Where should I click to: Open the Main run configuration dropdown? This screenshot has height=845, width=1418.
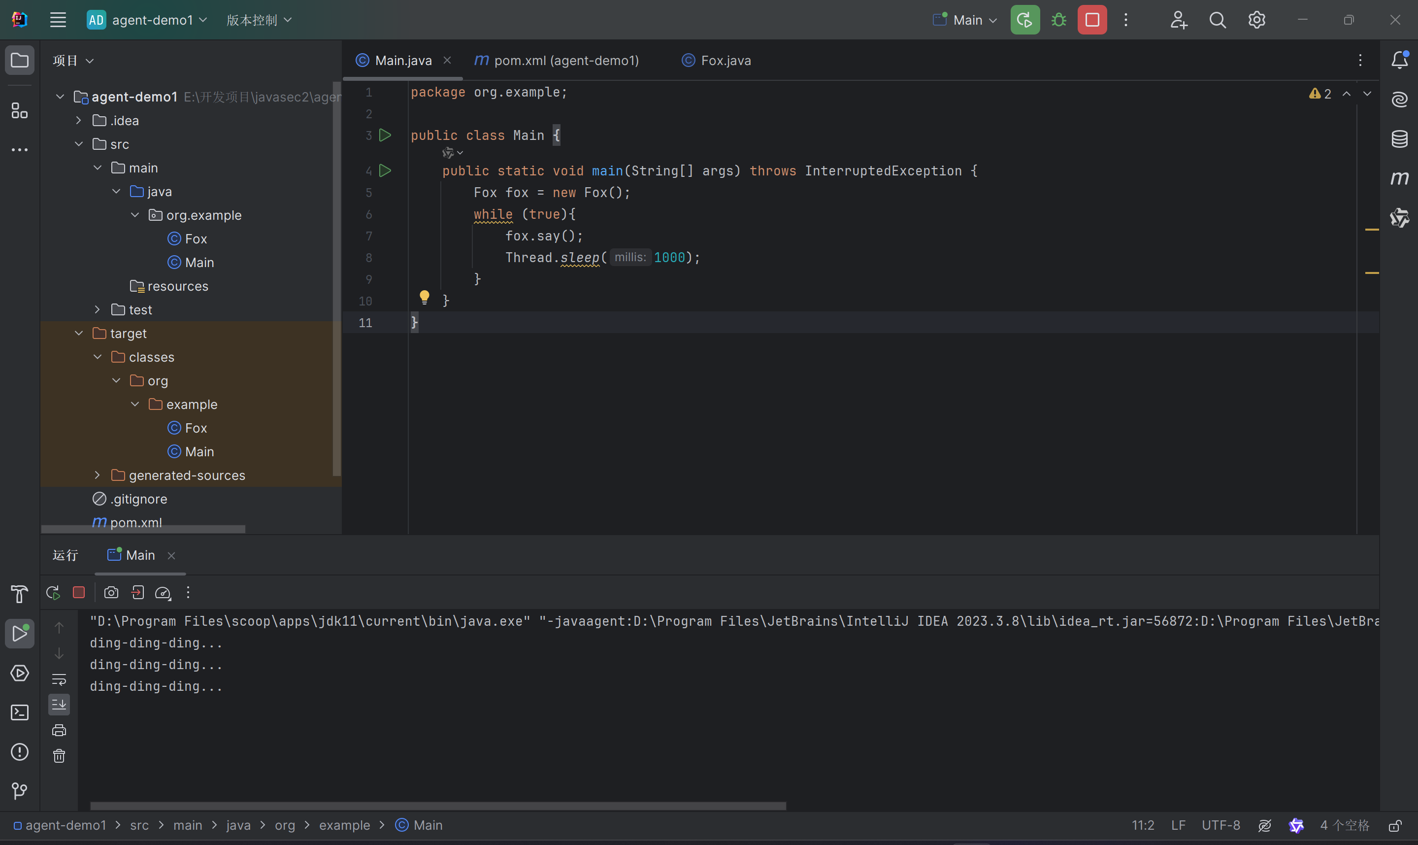967,20
